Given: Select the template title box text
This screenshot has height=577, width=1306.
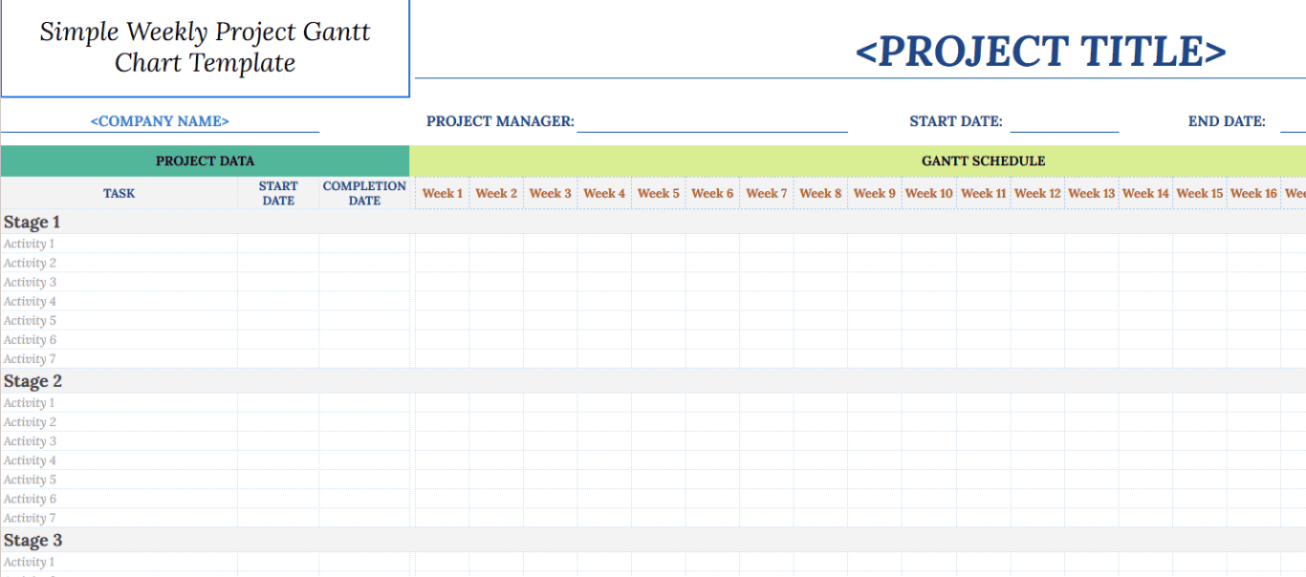Looking at the screenshot, I should pyautogui.click(x=205, y=47).
